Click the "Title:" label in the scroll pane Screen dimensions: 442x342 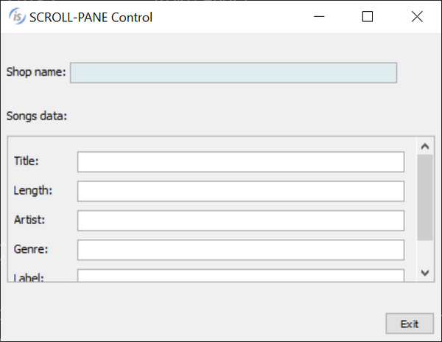pyautogui.click(x=27, y=161)
